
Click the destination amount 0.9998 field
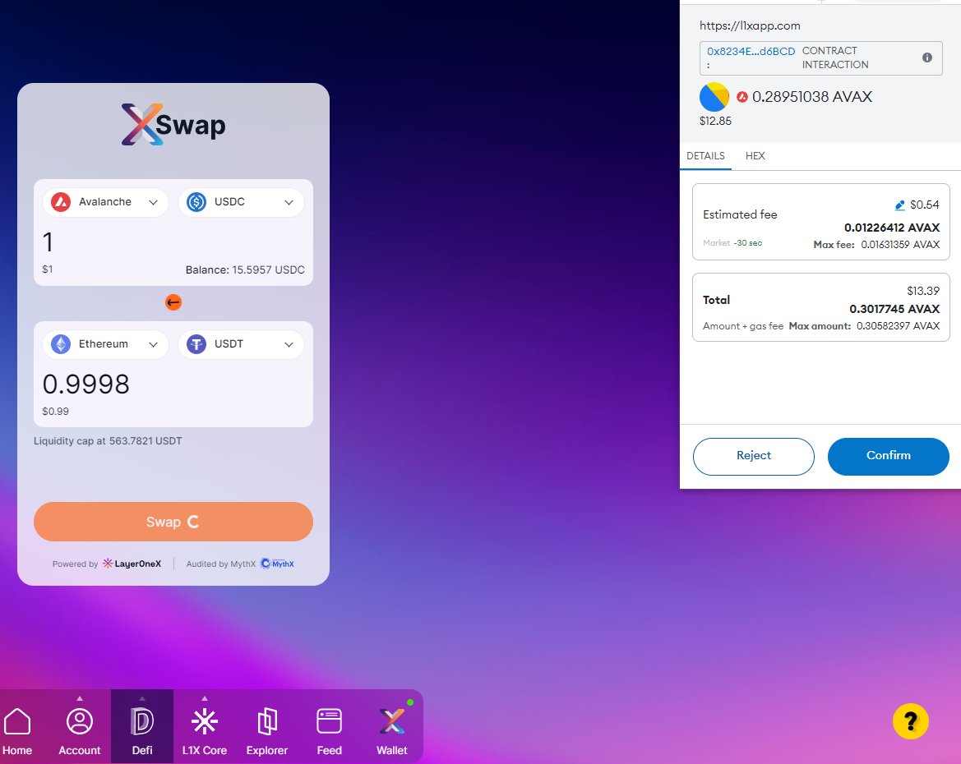click(85, 384)
